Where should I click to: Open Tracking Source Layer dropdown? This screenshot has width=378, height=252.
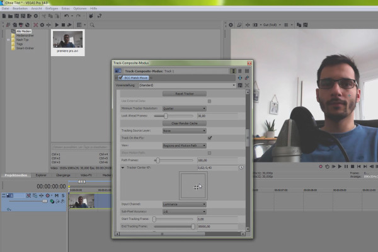tap(185, 130)
